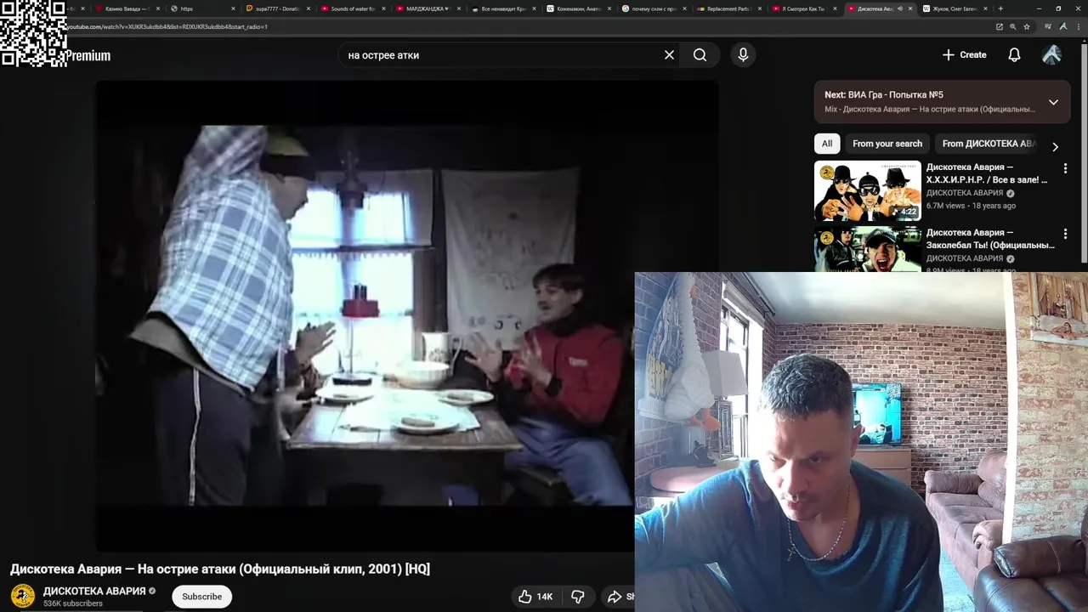This screenshot has width=1088, height=612.
Task: Show more chips with right arrow
Action: pos(1055,146)
